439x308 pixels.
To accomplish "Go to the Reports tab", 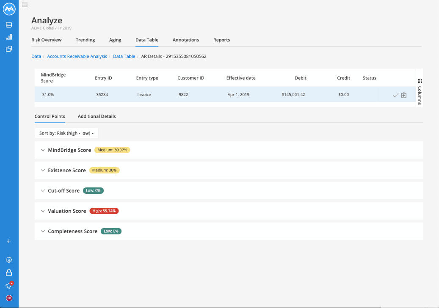I will 221,40.
